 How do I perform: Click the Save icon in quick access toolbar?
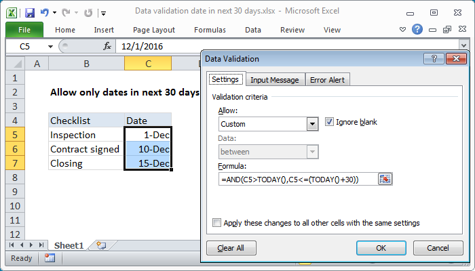point(30,13)
